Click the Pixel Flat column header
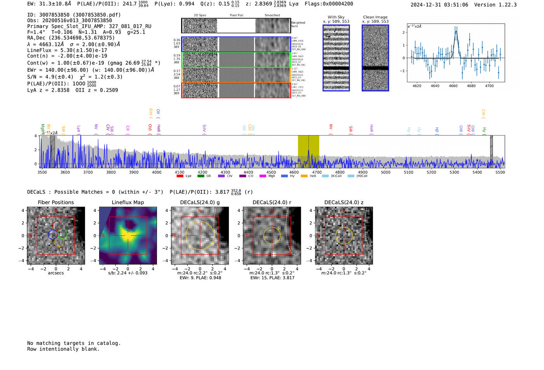Image resolution: width=544 pixels, height=370 pixels. point(236,16)
